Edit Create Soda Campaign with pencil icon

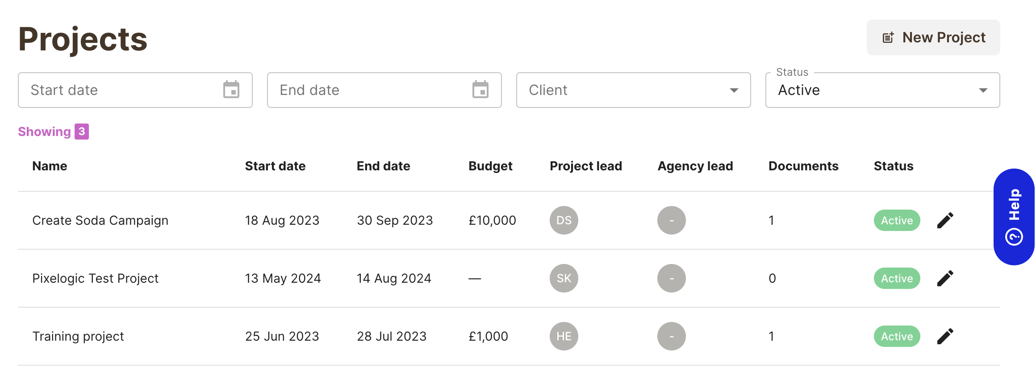945,220
